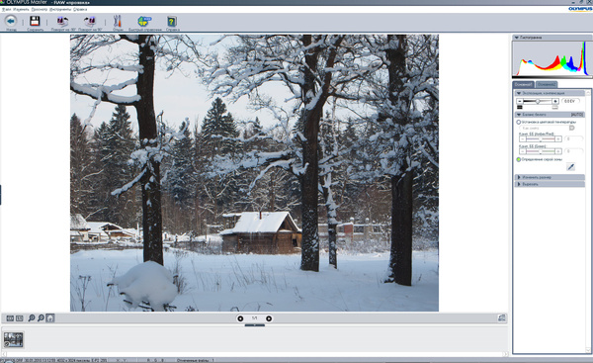593x363 pixels.
Task: Collapse the Histogram panel
Action: [517, 38]
